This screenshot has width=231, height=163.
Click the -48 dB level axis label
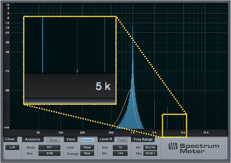(x=7, y=52)
